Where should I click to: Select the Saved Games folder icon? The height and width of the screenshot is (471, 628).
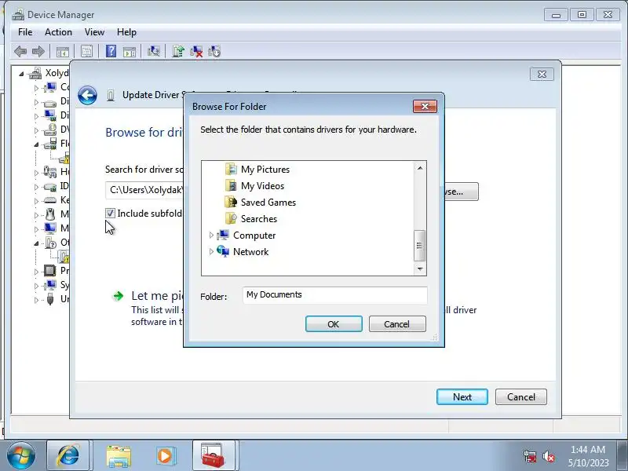231,202
